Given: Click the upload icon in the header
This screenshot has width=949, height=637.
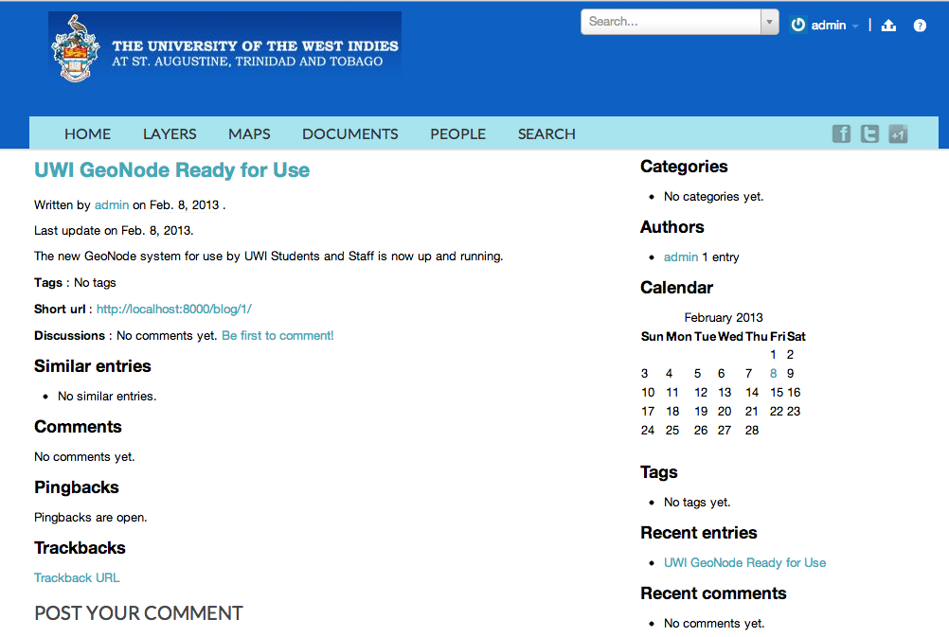Looking at the screenshot, I should (888, 25).
